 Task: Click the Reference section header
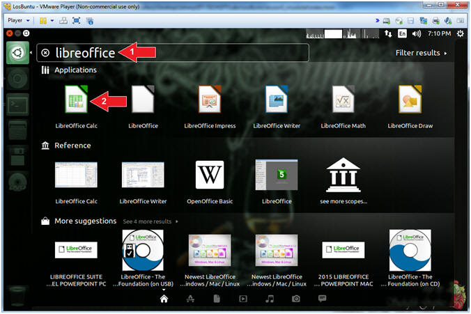[66, 146]
